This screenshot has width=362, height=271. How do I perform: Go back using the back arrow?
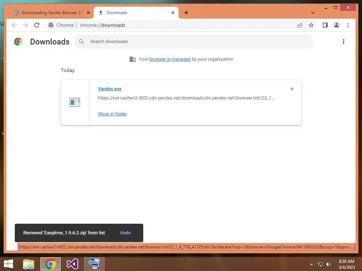tap(14, 25)
